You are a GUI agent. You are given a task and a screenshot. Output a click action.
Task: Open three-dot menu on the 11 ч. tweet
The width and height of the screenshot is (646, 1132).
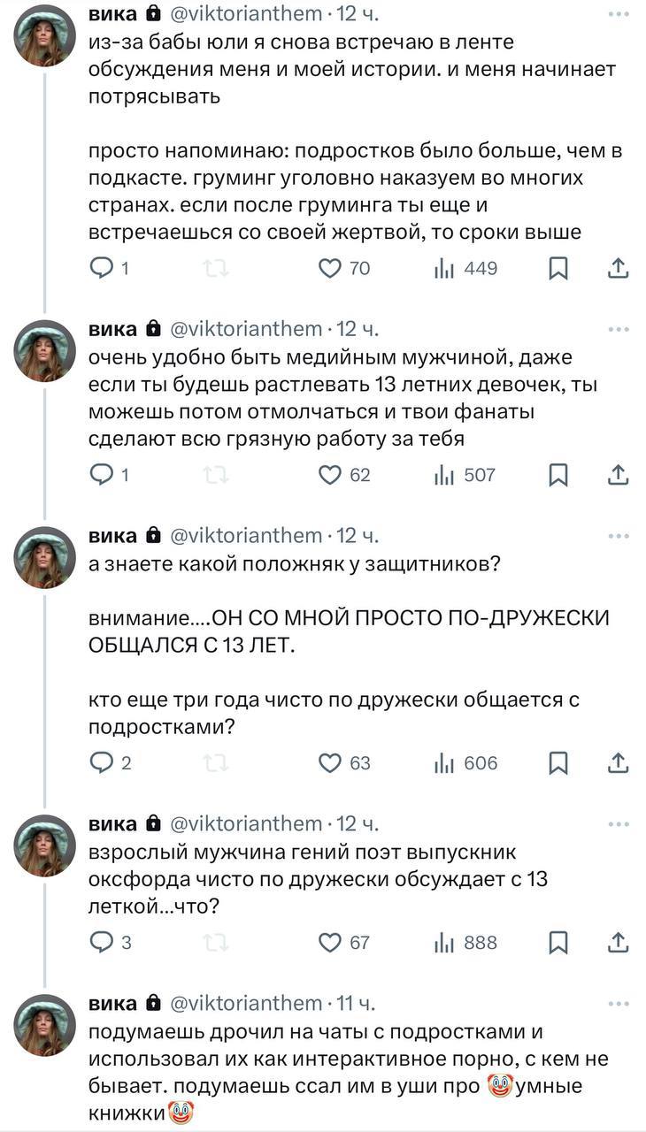[618, 1004]
